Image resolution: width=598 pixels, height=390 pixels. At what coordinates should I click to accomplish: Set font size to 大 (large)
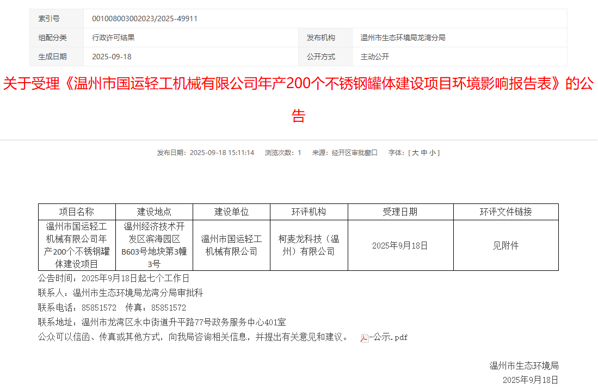pyautogui.click(x=415, y=153)
